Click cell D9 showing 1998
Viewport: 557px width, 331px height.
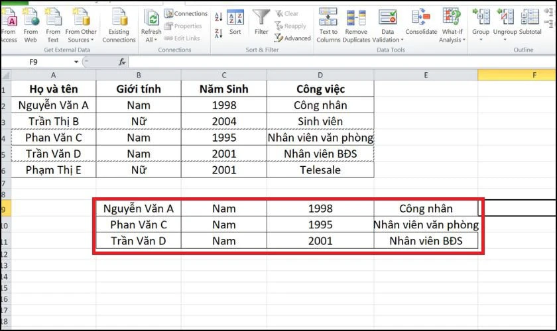pyautogui.click(x=320, y=209)
